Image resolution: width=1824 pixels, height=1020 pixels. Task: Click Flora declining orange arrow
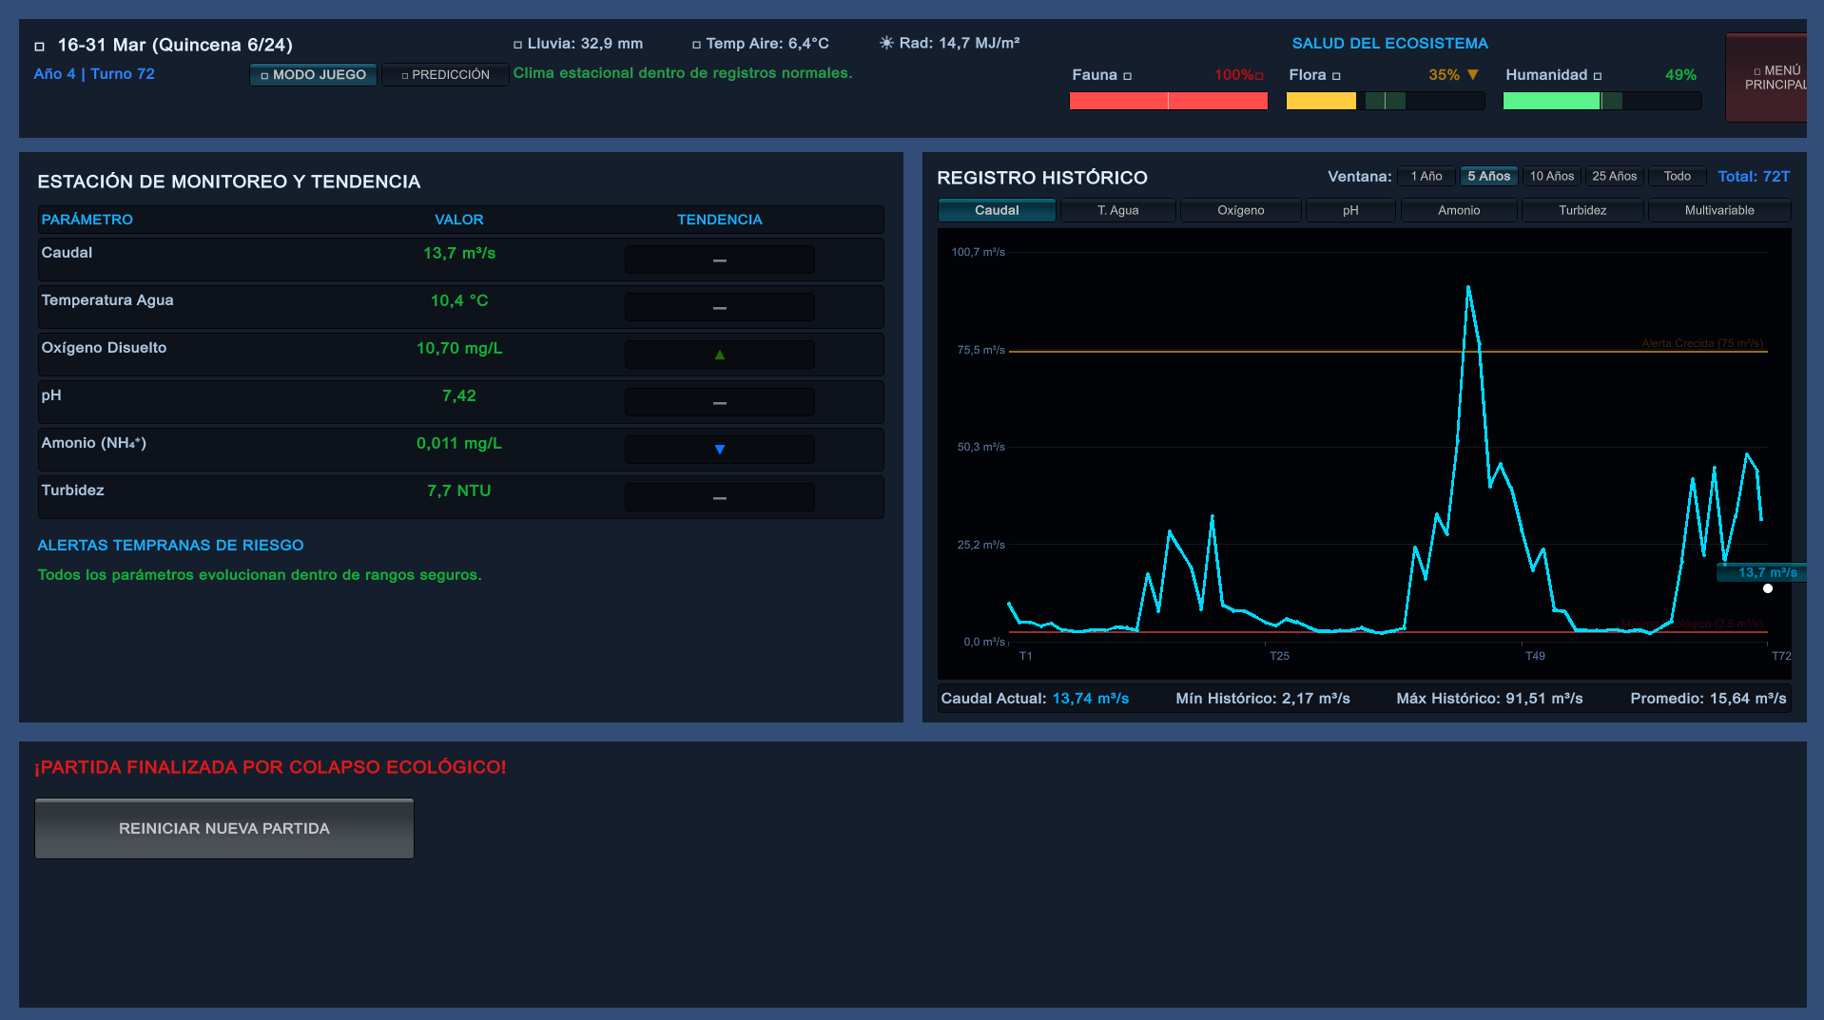1472,74
